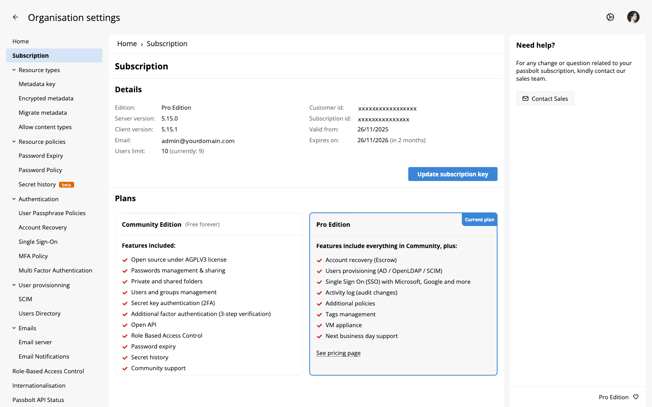Open User Passphrase Policies
Image resolution: width=652 pixels, height=407 pixels.
point(52,213)
